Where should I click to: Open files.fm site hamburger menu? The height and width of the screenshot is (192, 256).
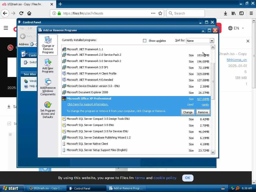(6, 28)
